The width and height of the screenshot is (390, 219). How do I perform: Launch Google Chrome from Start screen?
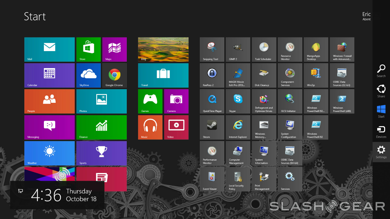(x=114, y=75)
